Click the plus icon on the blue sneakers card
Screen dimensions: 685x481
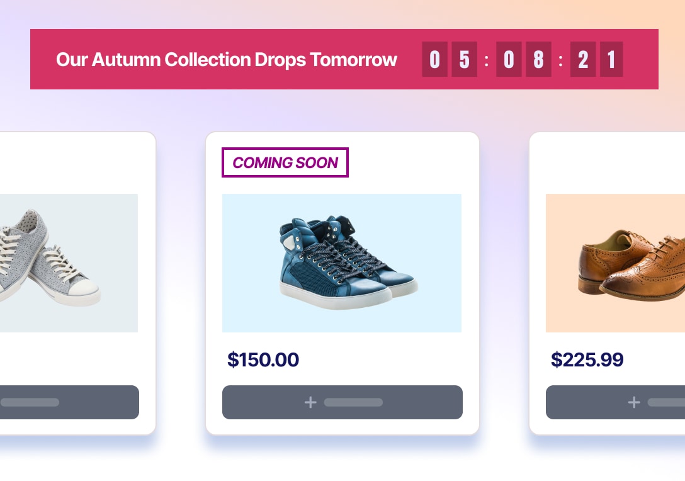click(x=310, y=402)
